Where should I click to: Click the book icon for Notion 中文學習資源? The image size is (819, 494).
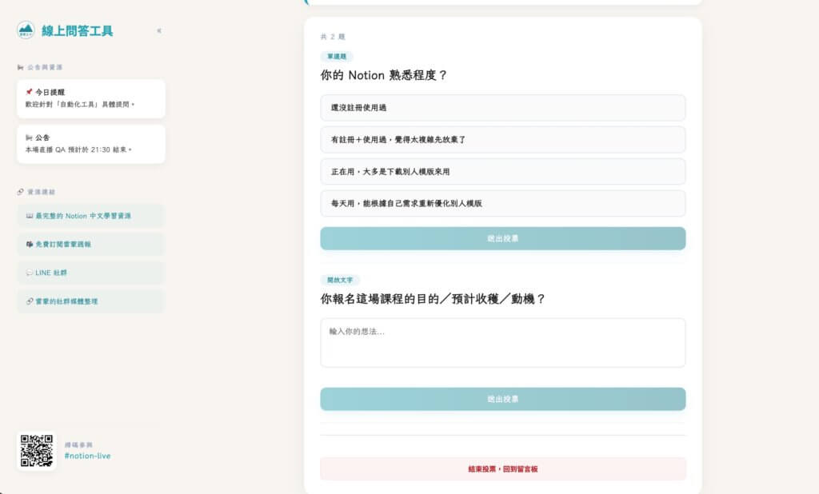(x=28, y=216)
